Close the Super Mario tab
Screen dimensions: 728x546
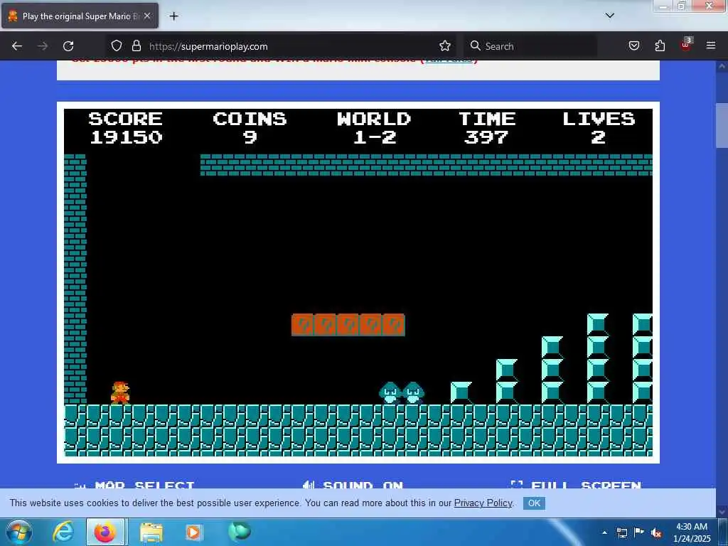147,16
